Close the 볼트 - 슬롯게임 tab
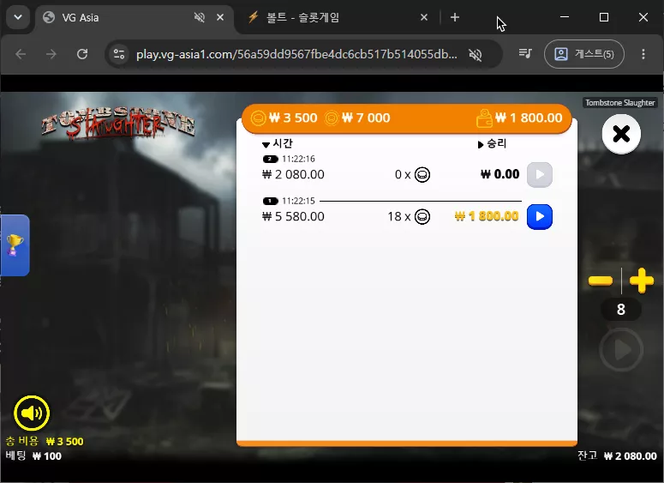664x483 pixels. click(x=424, y=17)
